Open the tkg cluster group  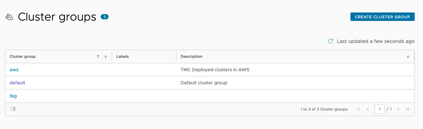(x=13, y=96)
